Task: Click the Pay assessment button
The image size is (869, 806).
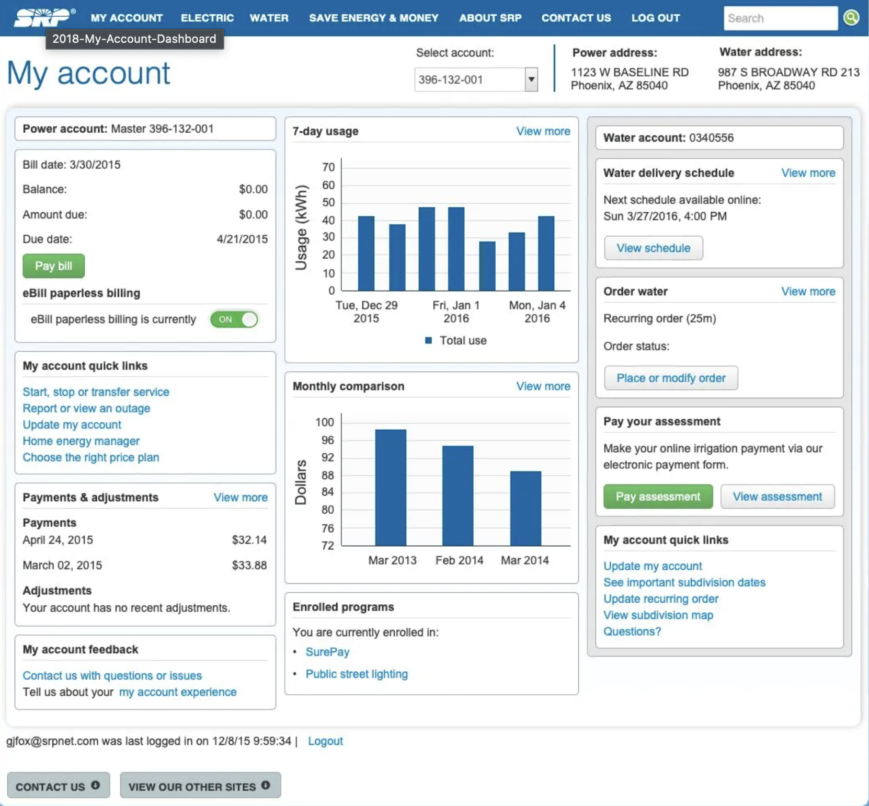Action: pyautogui.click(x=657, y=497)
